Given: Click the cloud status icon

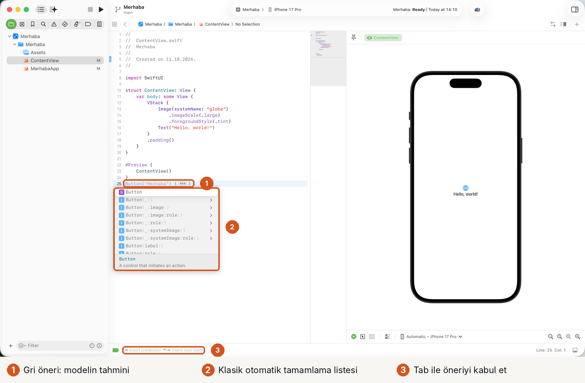Looking at the screenshot, I should (478, 10).
